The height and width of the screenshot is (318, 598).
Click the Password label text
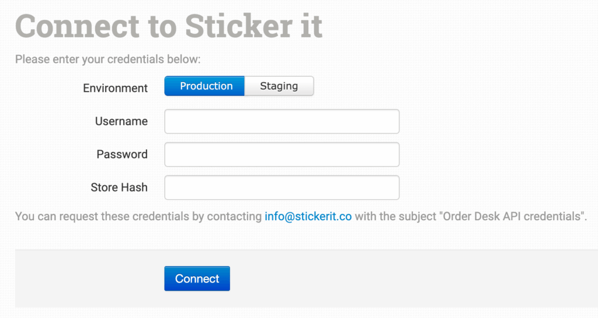coord(121,154)
